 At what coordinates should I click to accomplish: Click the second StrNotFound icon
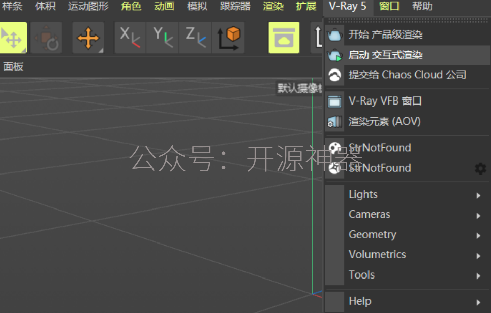pos(334,168)
